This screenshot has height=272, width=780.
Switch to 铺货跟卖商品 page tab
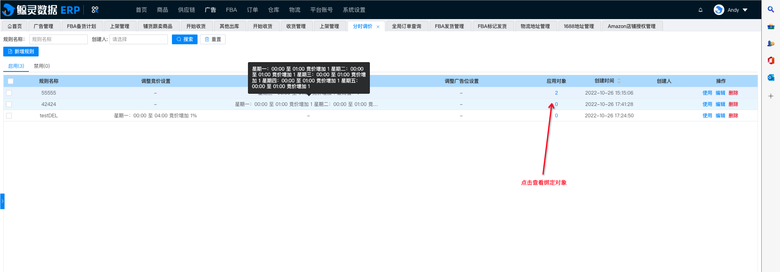pyautogui.click(x=158, y=26)
